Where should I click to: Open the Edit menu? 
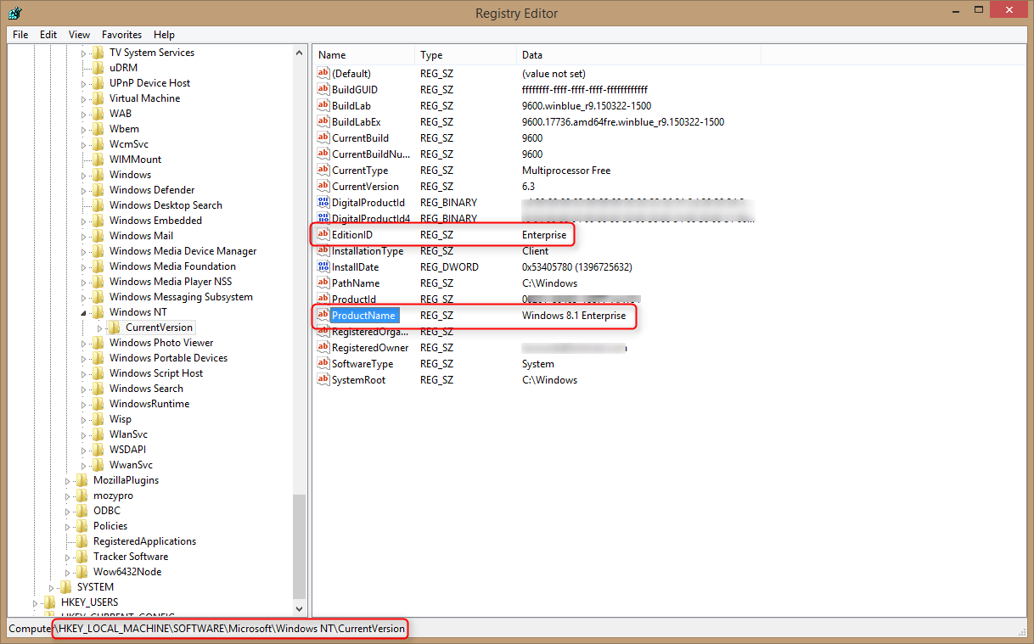(48, 35)
